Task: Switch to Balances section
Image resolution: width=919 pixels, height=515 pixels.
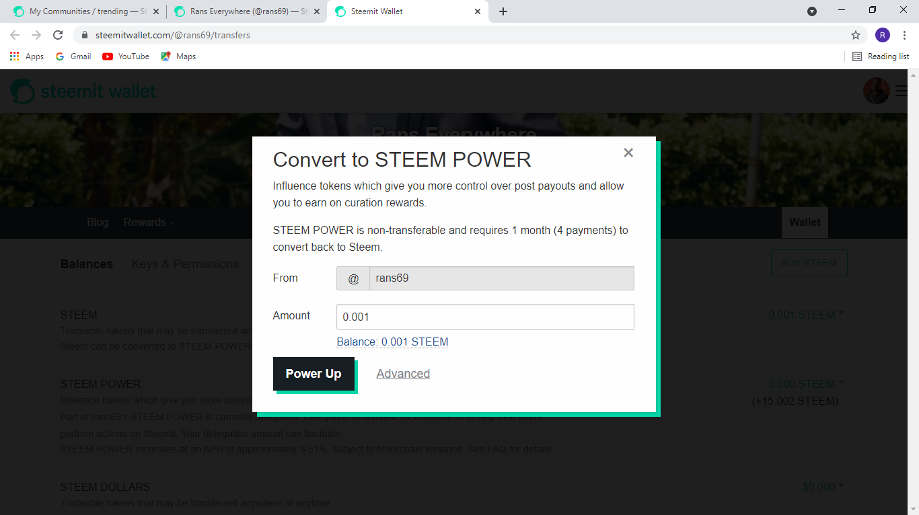Action: [87, 264]
